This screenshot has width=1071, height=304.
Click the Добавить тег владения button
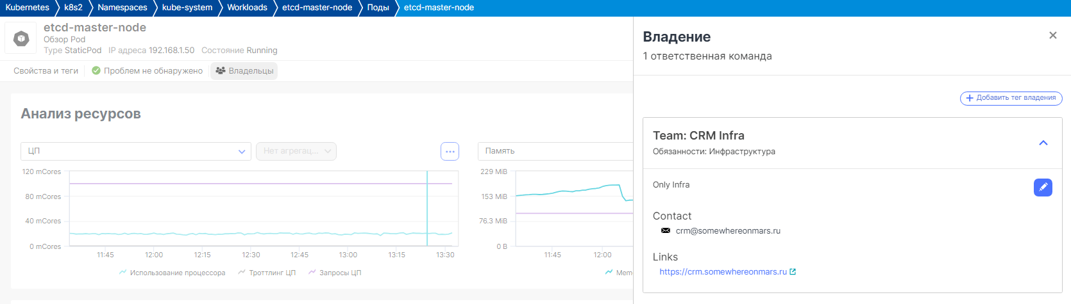click(x=1011, y=98)
